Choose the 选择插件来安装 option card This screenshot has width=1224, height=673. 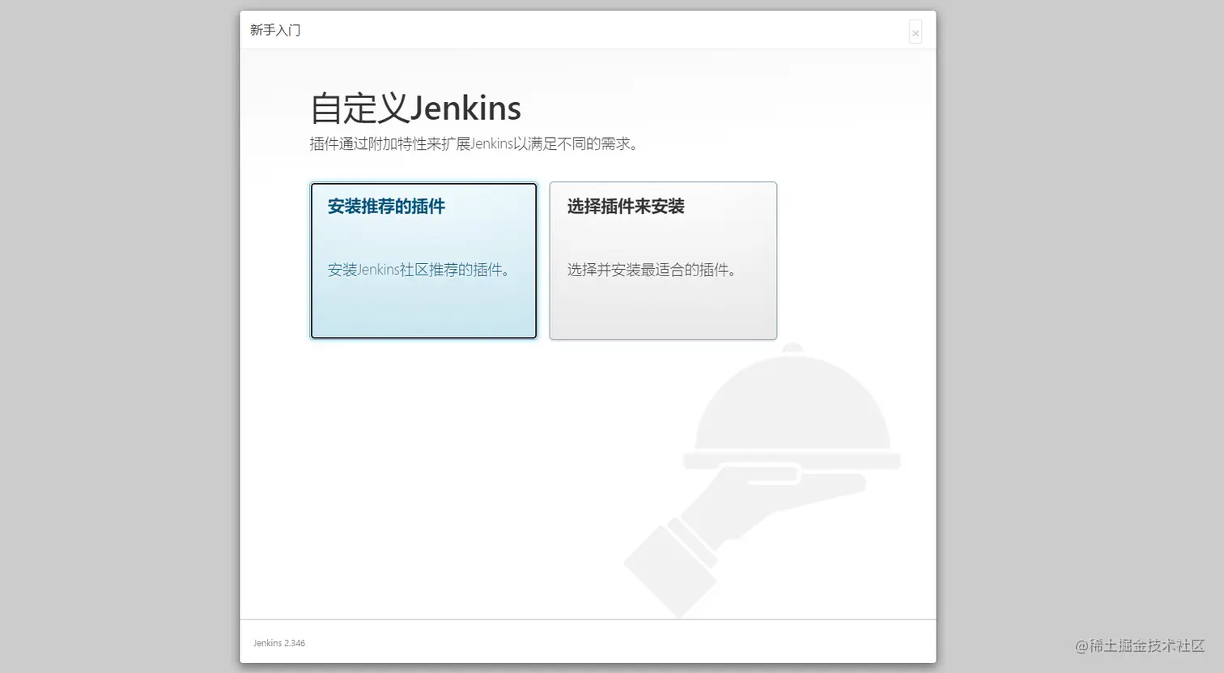pyautogui.click(x=663, y=261)
